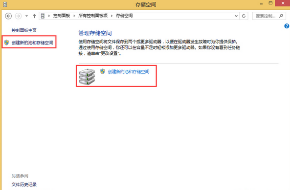Open the recent locations dropdown arrow
Image resolution: width=290 pixels, height=190 pixels.
coord(26,16)
